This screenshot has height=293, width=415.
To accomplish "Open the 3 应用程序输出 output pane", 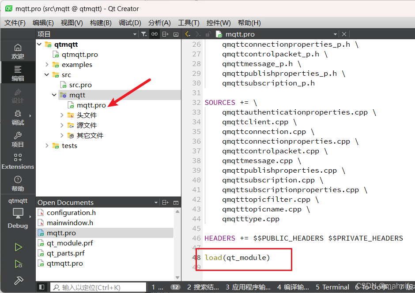I will [x=248, y=287].
